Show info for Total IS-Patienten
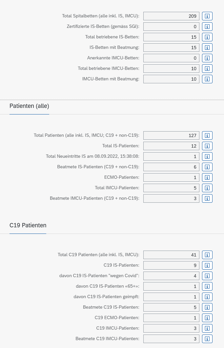This screenshot has width=224, height=348. click(207, 146)
